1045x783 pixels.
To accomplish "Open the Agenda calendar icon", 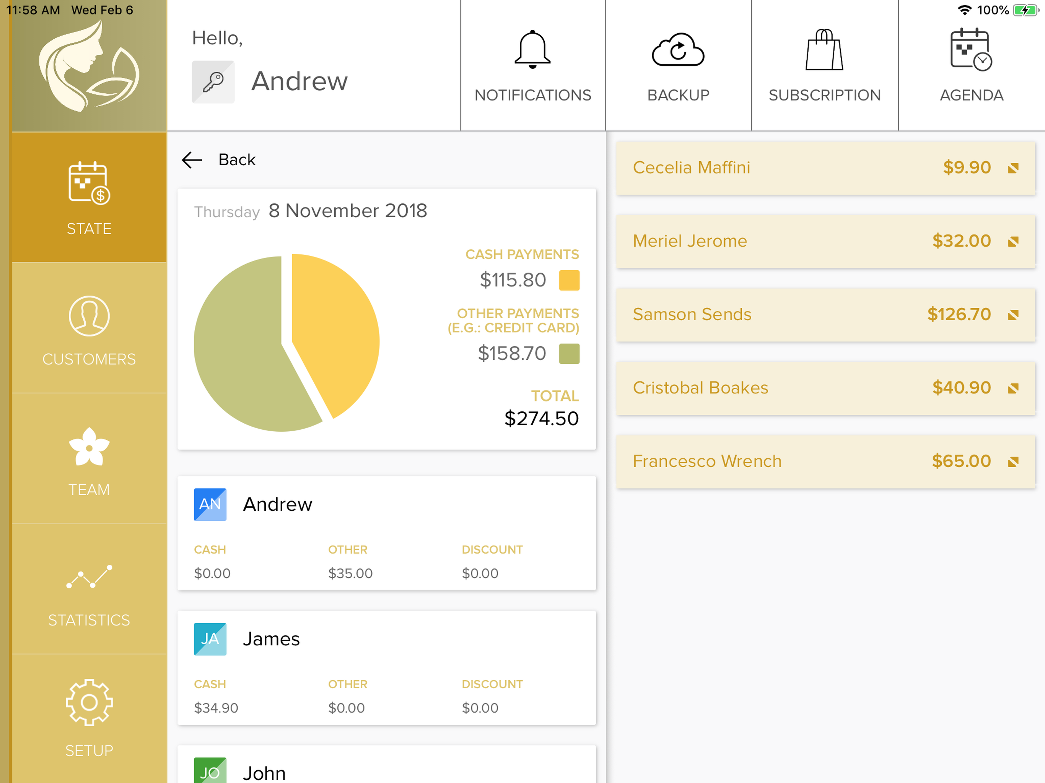I will [971, 50].
